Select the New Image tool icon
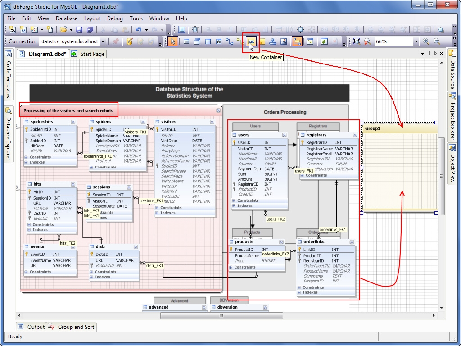The height and width of the screenshot is (346, 461). [284, 41]
